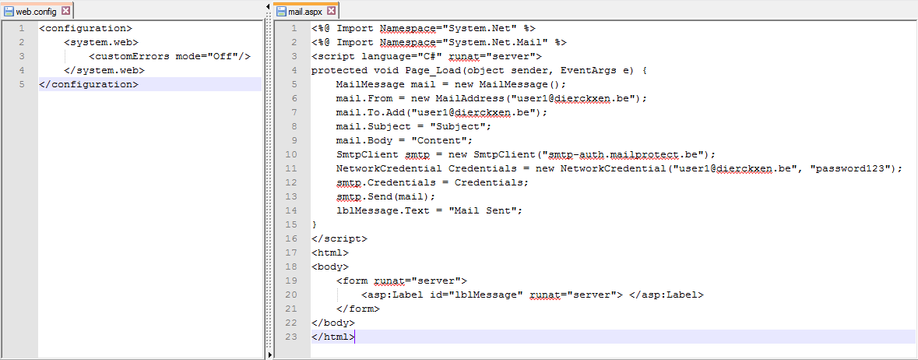
Task: Click the blue save disk icon on mail.aspx tab
Action: pyautogui.click(x=282, y=11)
